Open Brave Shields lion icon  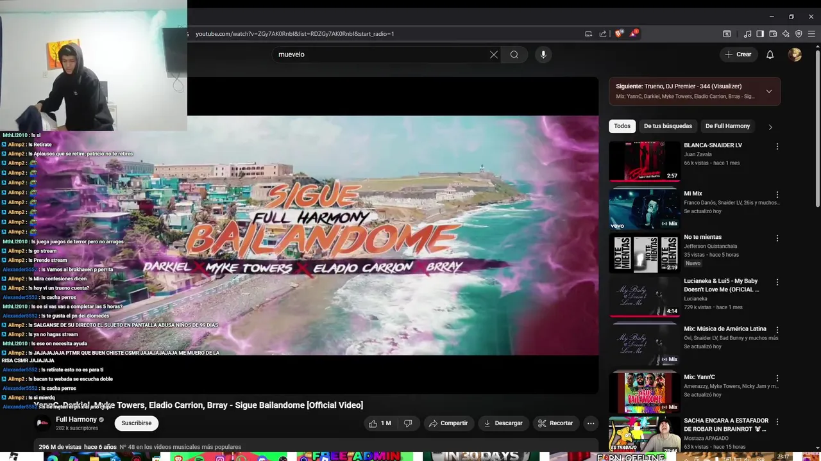click(618, 34)
